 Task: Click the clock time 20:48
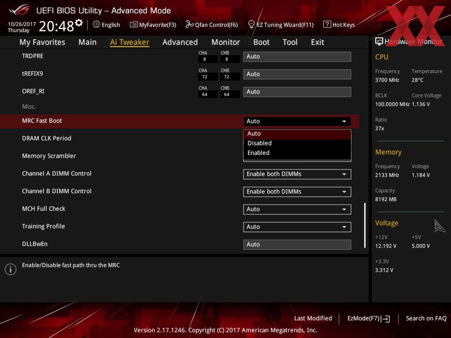[56, 26]
